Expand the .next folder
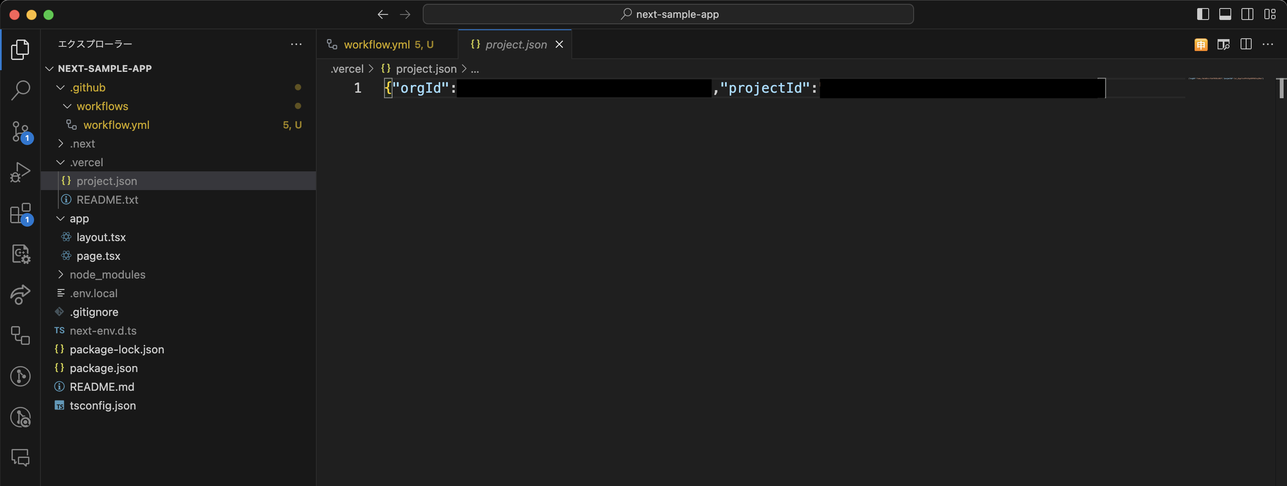Screen dimensions: 1287x486 click(x=83, y=144)
